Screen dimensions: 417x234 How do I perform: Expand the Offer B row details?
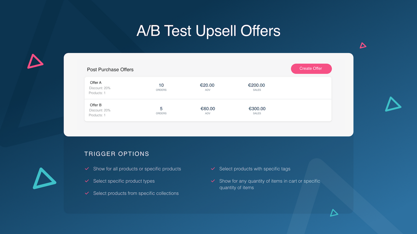click(208, 110)
